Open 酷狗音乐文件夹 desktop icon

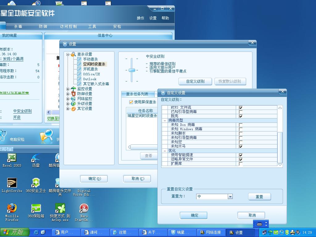[x=57, y=183]
